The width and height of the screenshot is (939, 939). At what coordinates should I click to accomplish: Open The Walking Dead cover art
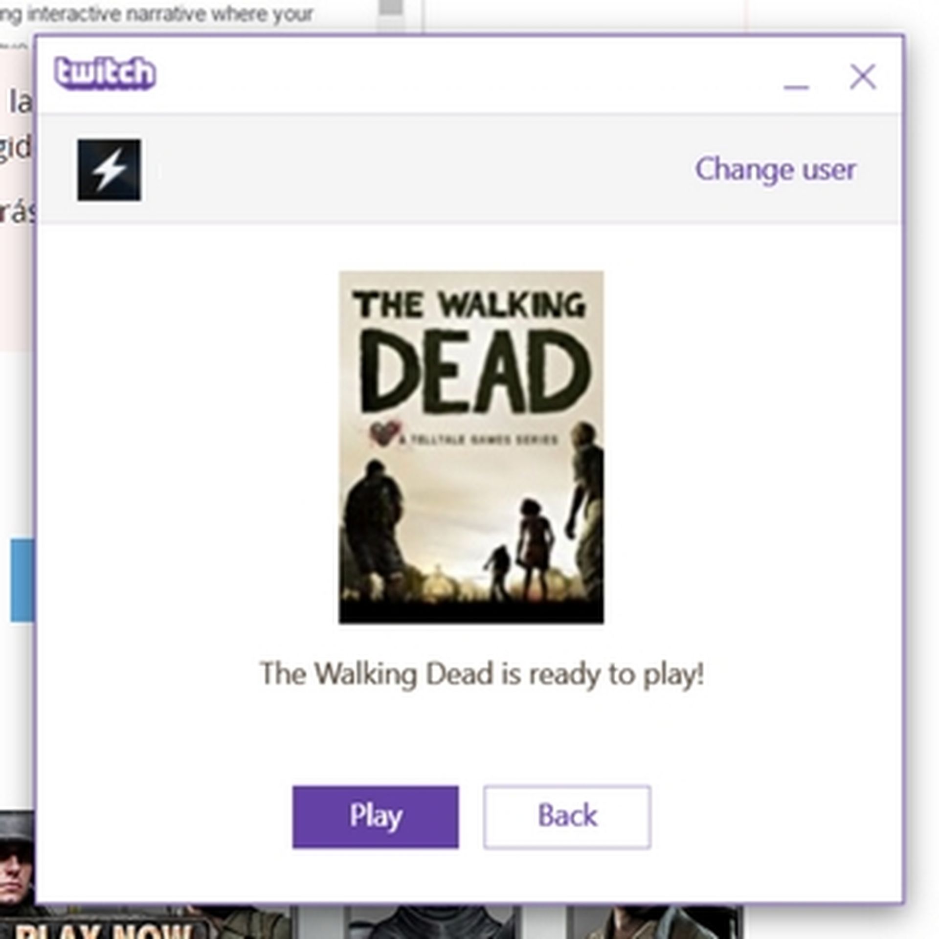[471, 447]
